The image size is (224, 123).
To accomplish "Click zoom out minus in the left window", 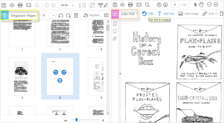I will click(x=47, y=5).
